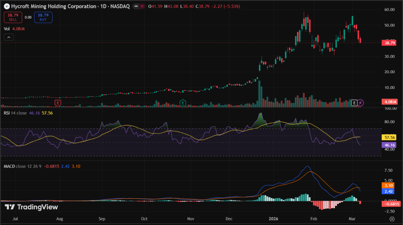Collapse the indicator legend with chevron

(9, 37)
